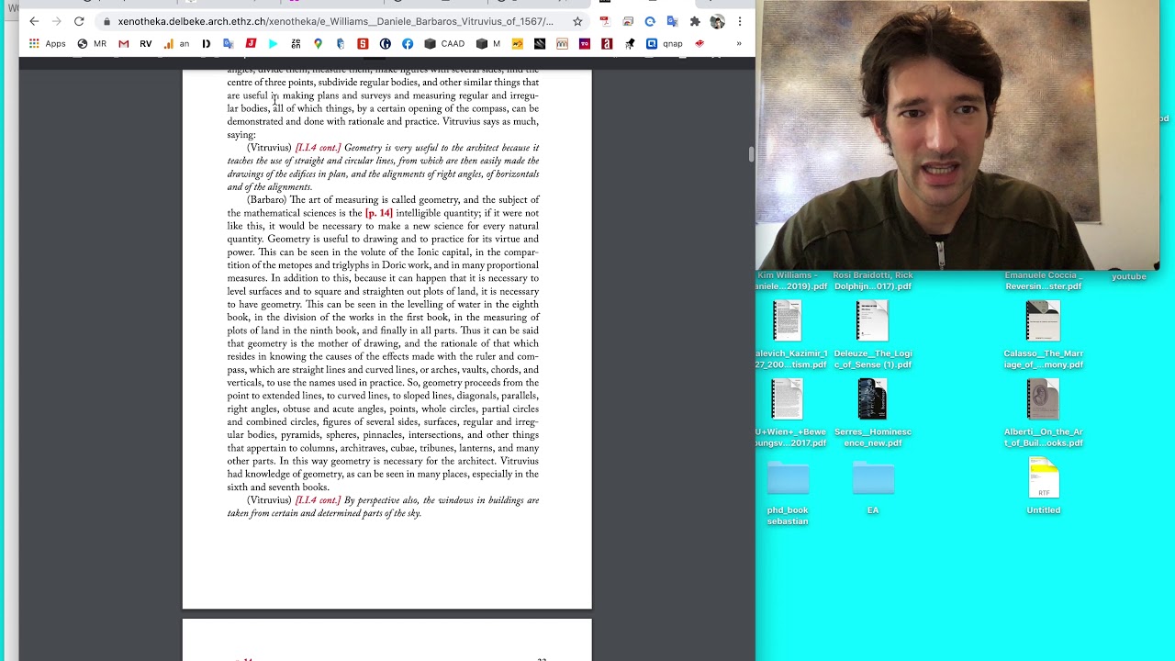Select the Emanuele Coccia Reversin...ster.pdf label
Screen dimensions: 1175x661
point(1044,281)
